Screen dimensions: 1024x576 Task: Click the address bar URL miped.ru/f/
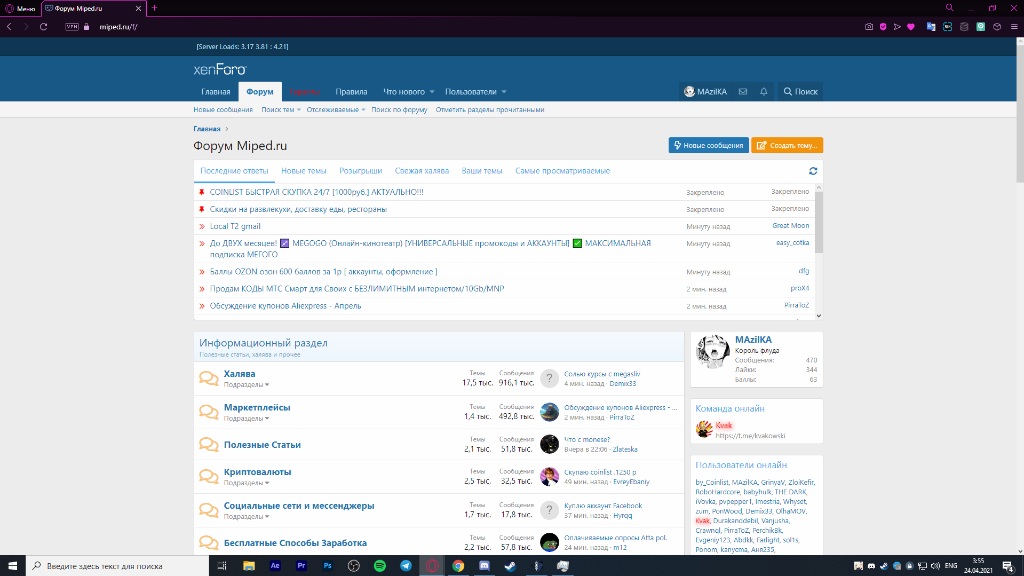point(118,27)
